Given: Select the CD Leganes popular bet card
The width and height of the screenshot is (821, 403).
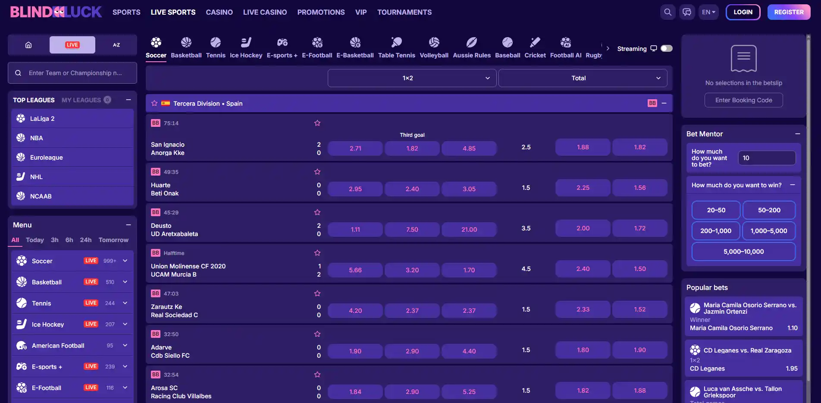Looking at the screenshot, I should coord(743,359).
